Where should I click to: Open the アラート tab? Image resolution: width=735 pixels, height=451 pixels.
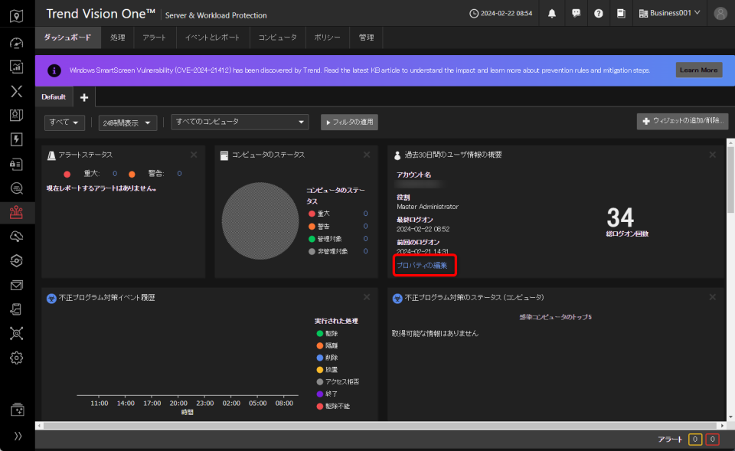[x=155, y=38]
